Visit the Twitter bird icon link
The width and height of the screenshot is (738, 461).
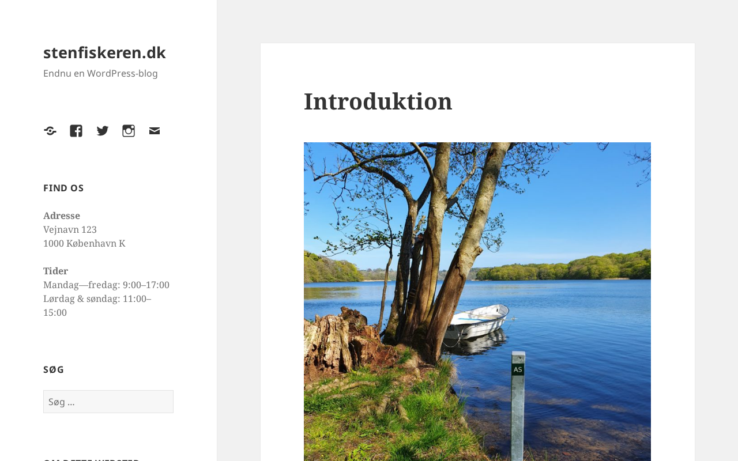(103, 131)
